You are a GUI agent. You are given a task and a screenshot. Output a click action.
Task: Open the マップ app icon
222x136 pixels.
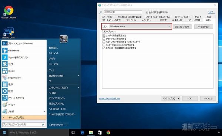click(5, 64)
